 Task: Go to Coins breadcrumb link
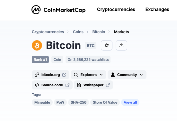(x=78, y=32)
